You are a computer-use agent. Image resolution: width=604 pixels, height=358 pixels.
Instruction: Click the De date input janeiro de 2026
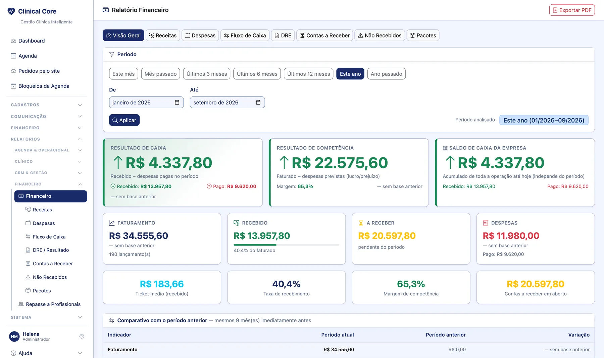point(146,102)
